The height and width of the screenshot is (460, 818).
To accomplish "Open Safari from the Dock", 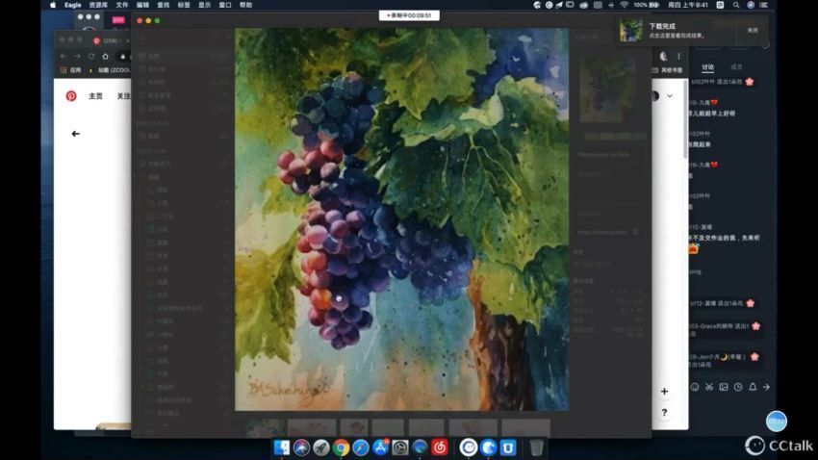I will [361, 447].
